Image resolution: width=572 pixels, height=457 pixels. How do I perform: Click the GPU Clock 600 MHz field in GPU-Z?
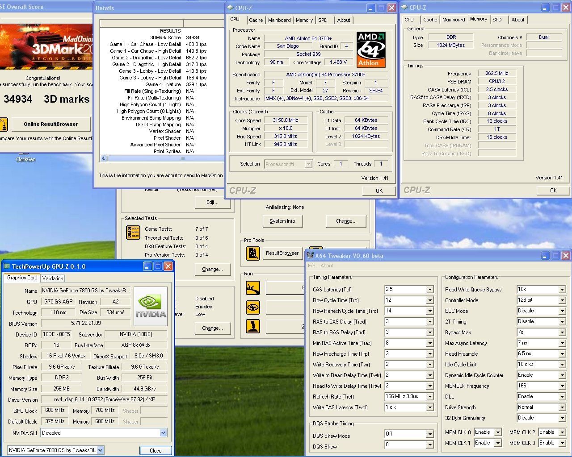55,410
